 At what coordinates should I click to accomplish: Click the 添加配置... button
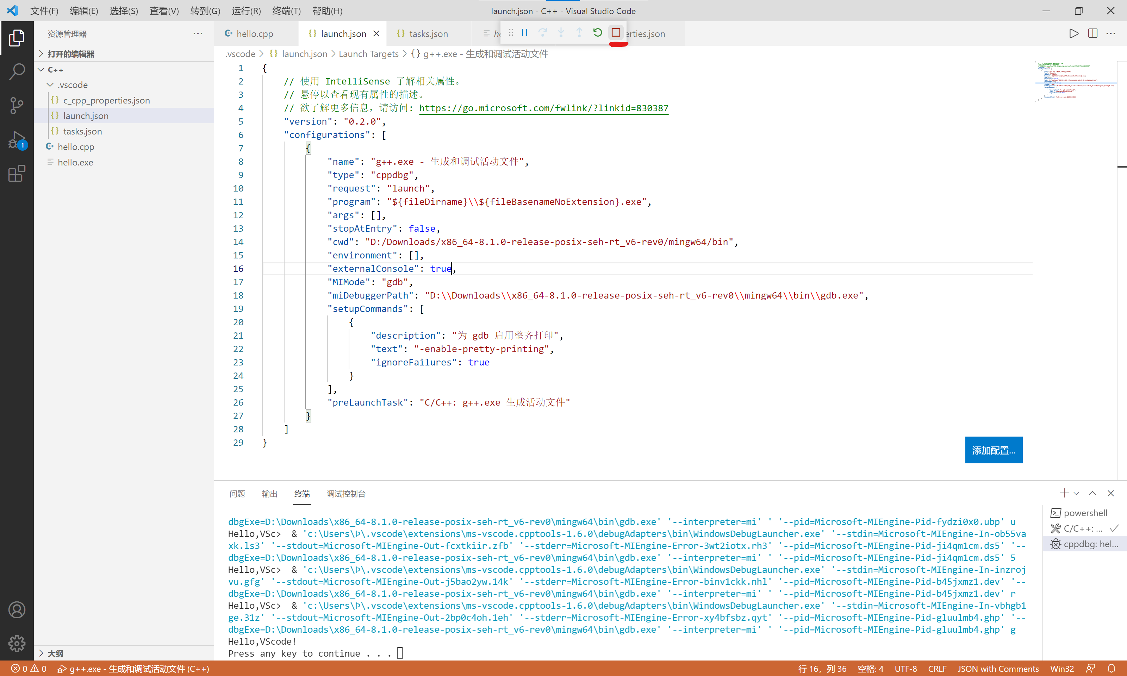pyautogui.click(x=994, y=450)
